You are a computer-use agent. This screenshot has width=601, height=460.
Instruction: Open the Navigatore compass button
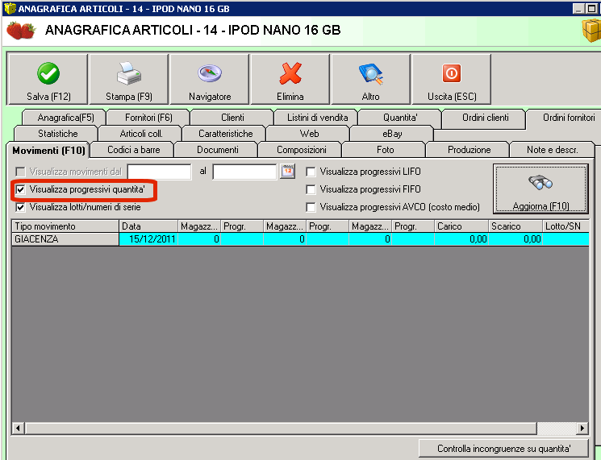point(210,79)
